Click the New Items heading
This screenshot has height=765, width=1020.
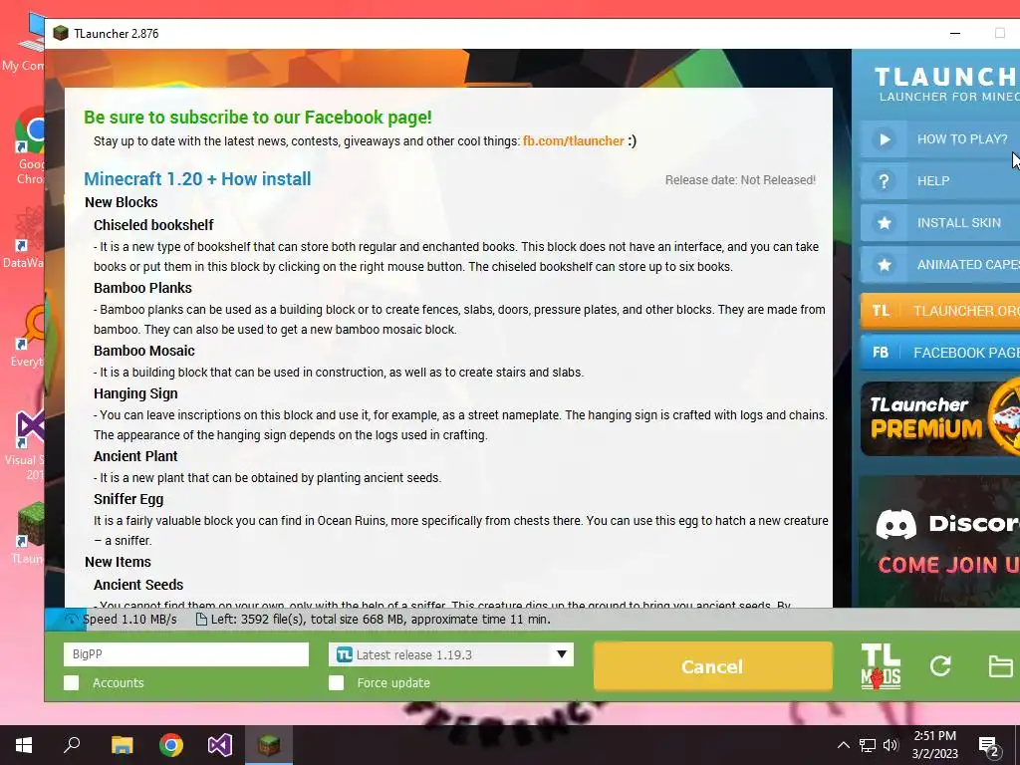(118, 562)
